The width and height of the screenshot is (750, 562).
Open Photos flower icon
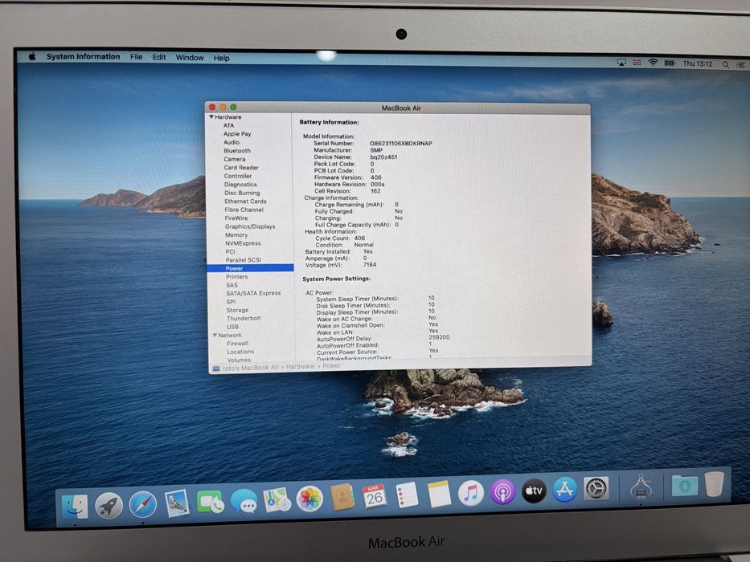pos(309,499)
